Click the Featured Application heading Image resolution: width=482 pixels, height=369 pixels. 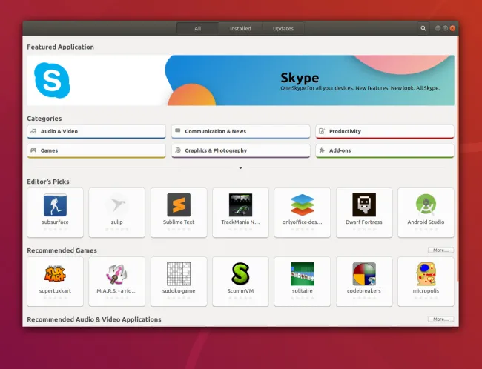60,47
